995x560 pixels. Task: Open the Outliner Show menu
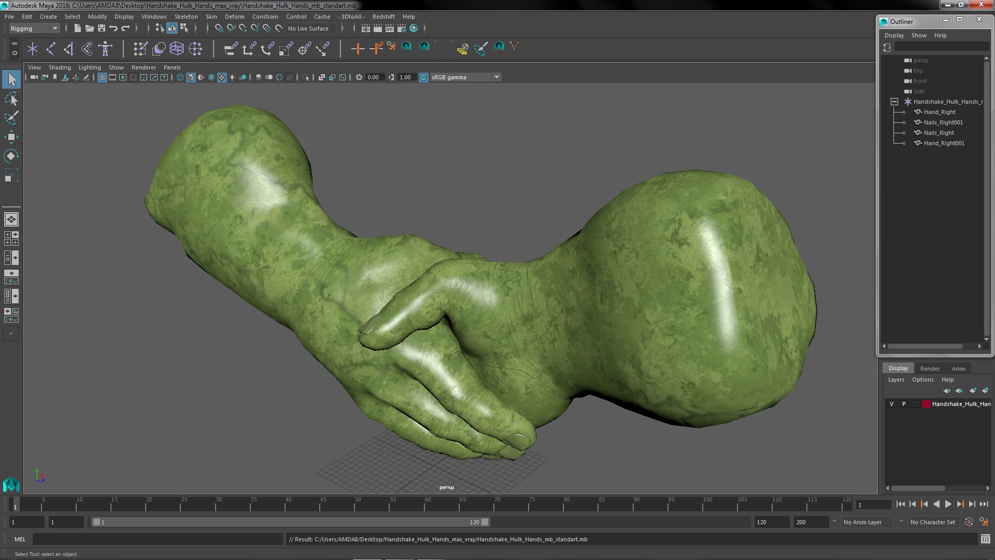point(919,35)
